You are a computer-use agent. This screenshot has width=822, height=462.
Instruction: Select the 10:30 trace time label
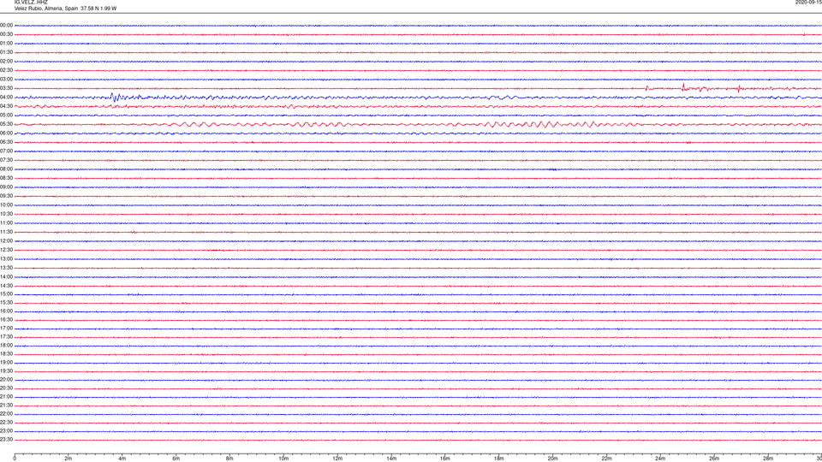[6, 214]
